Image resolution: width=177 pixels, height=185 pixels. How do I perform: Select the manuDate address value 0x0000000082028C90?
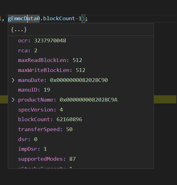point(79,80)
